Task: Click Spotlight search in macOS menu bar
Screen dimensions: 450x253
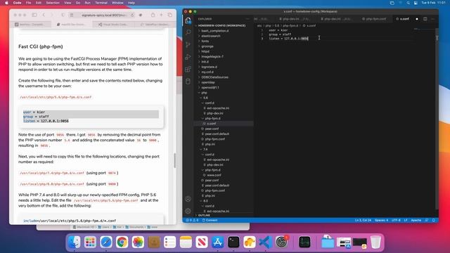Action: coord(408,3)
